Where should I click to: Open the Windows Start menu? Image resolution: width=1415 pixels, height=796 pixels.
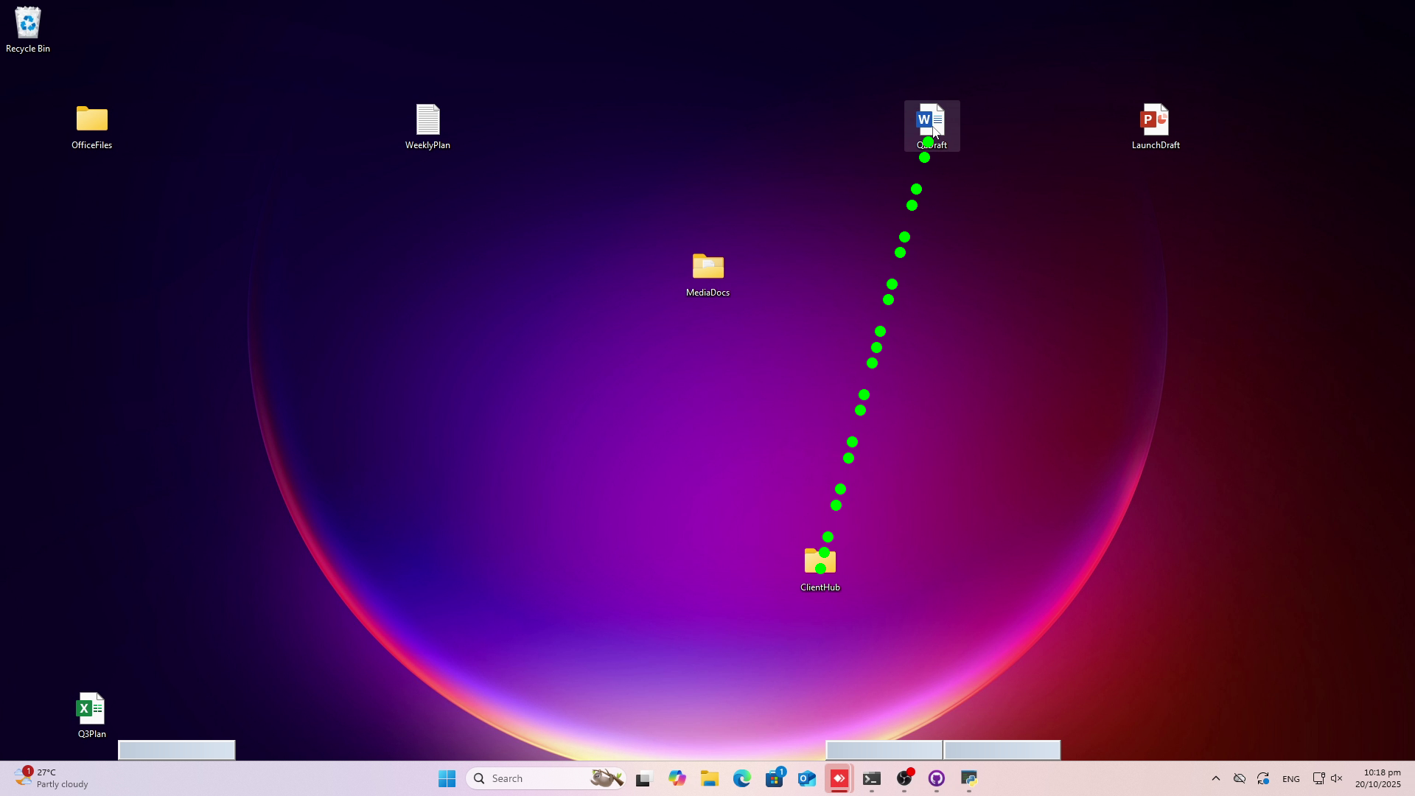tap(447, 778)
